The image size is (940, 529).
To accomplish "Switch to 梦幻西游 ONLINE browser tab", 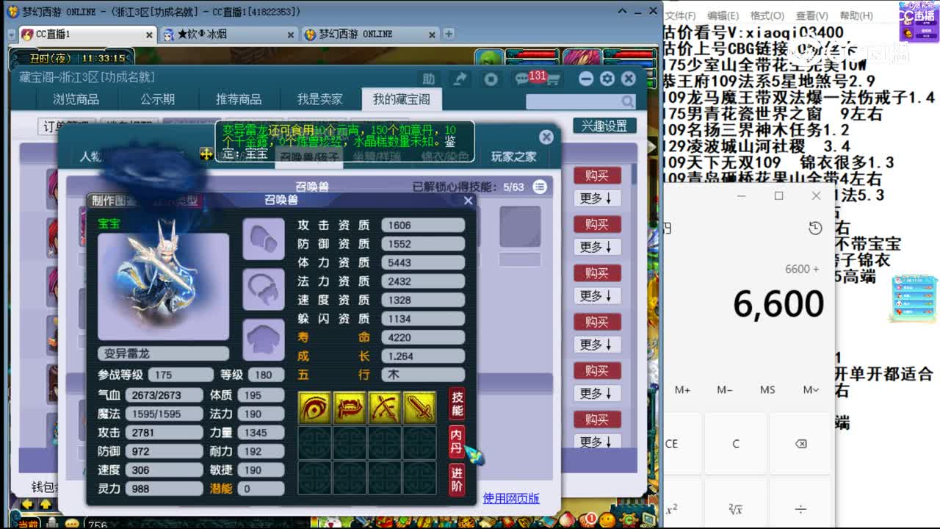I will [x=369, y=35].
